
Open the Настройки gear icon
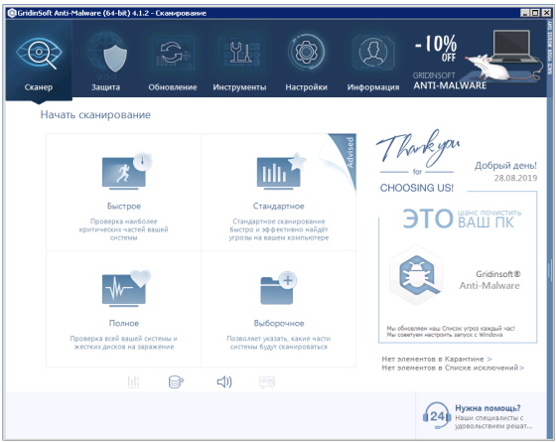tap(306, 53)
